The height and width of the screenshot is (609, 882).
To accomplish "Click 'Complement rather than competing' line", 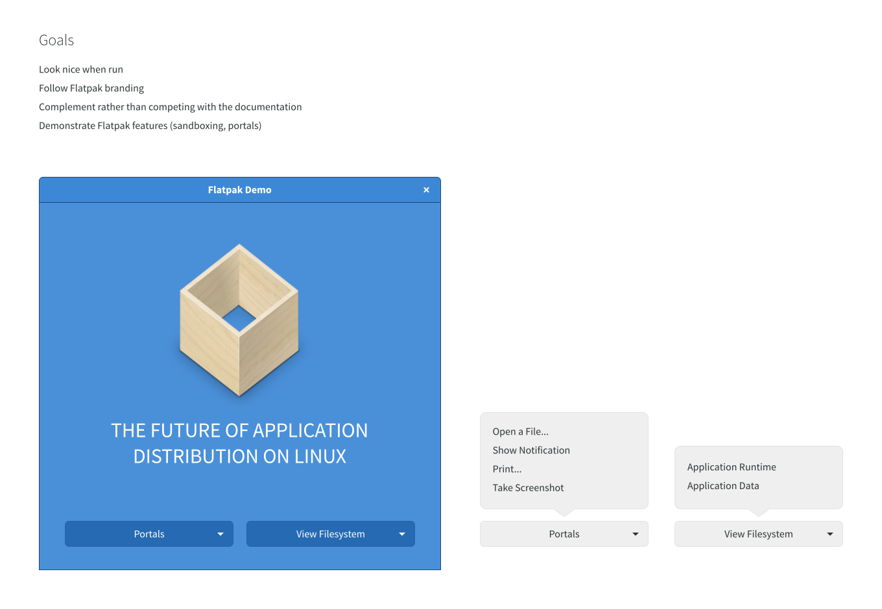I will point(171,107).
